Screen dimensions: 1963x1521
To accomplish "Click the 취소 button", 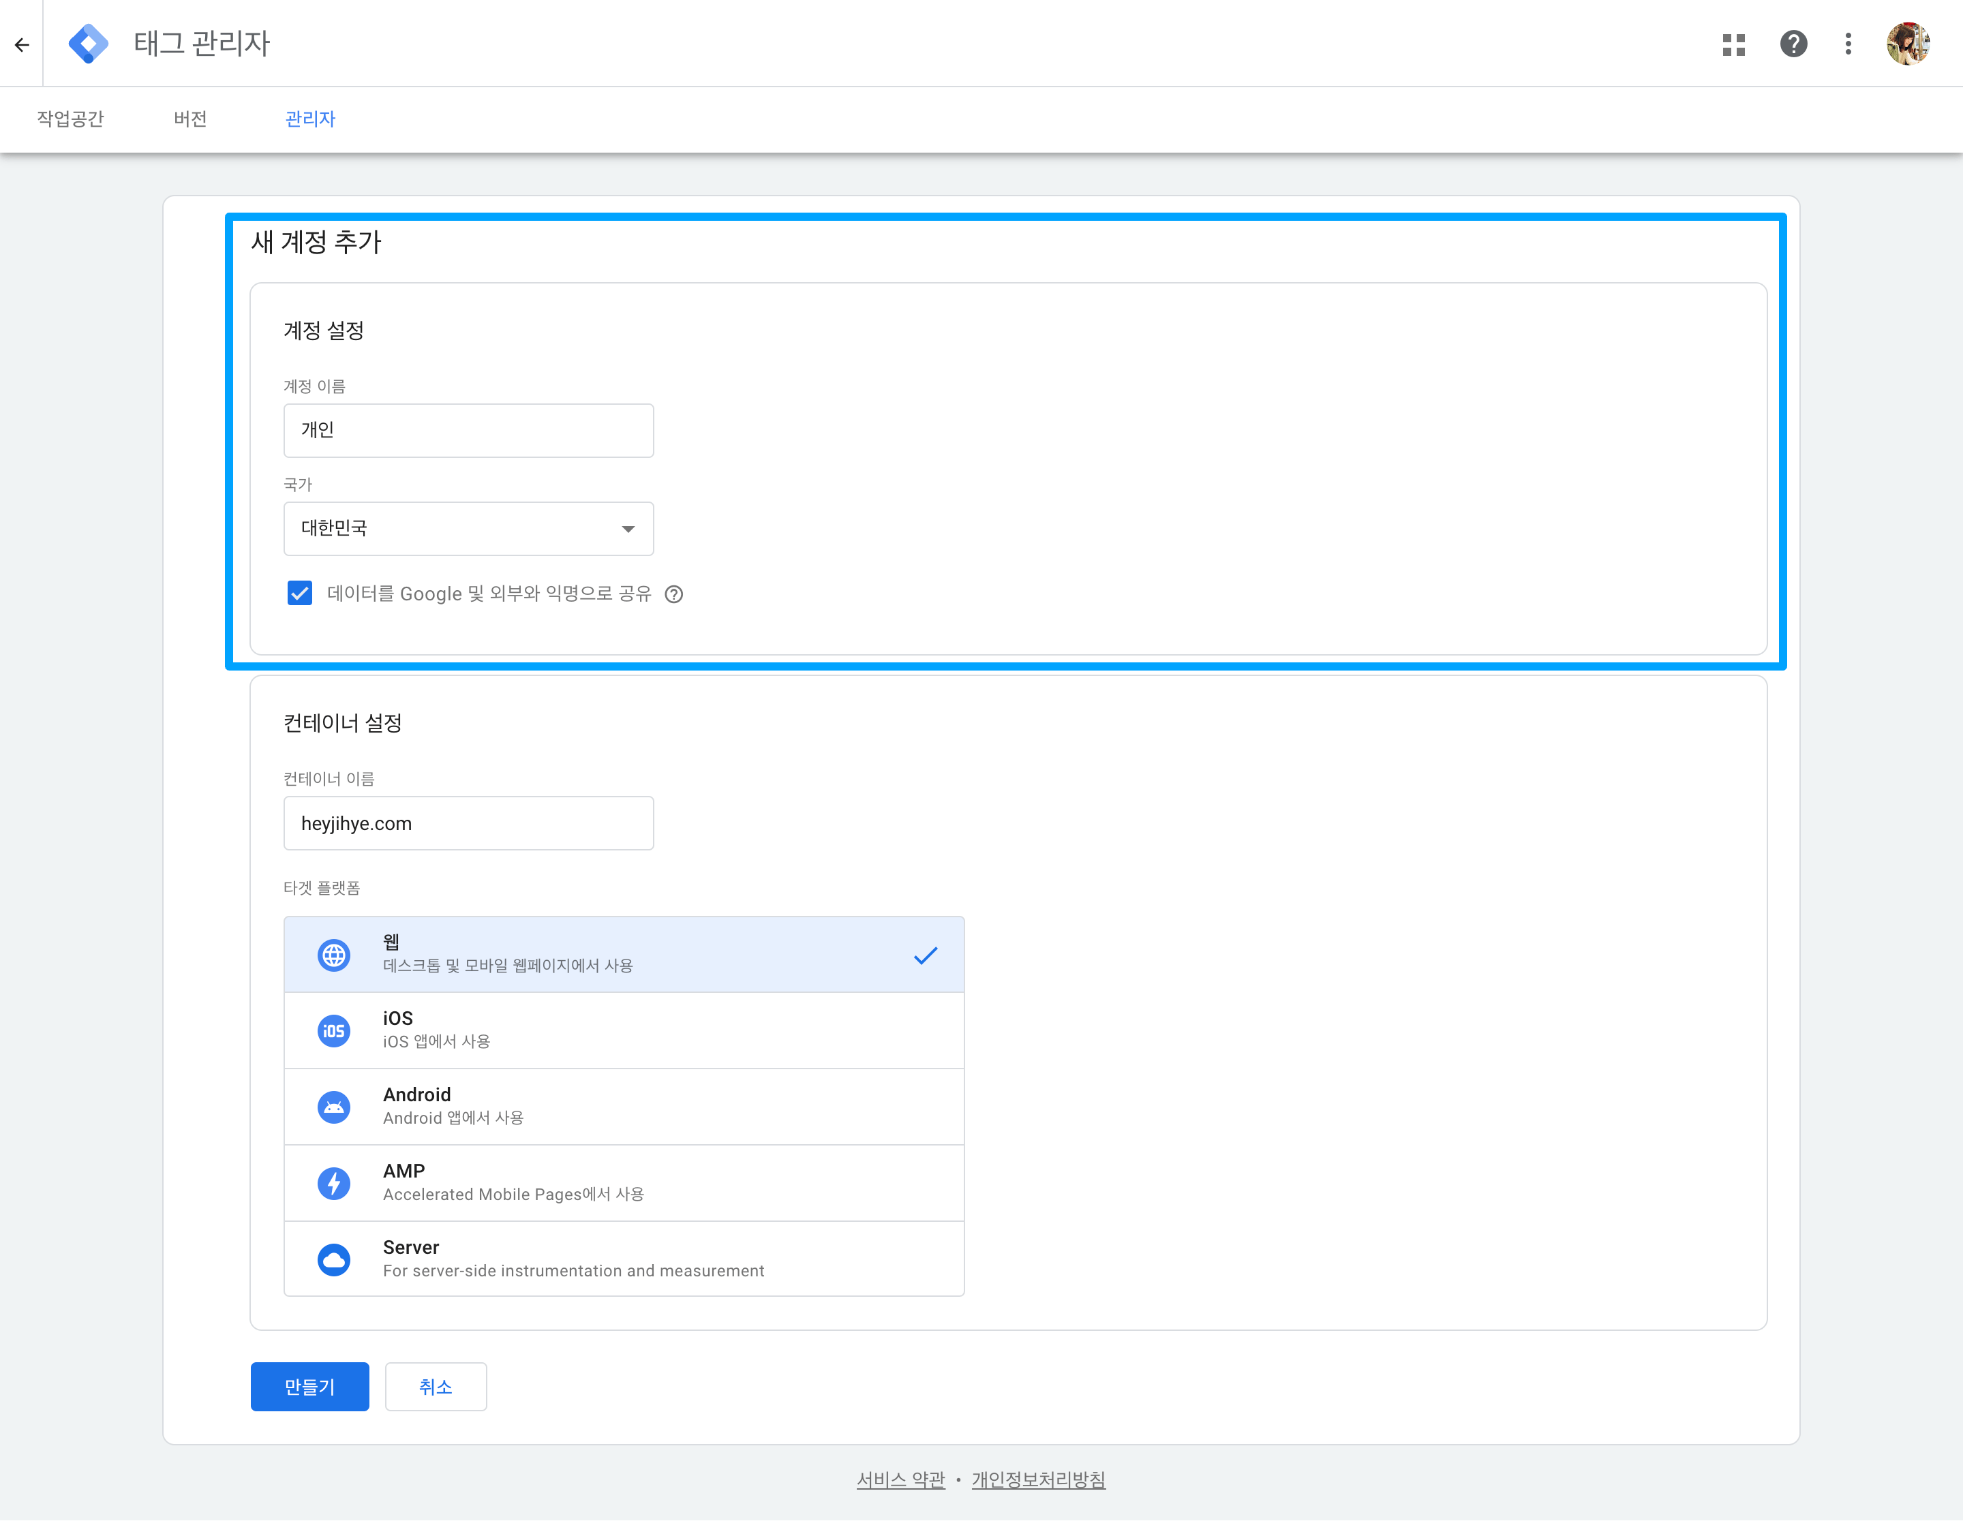I will [x=436, y=1386].
